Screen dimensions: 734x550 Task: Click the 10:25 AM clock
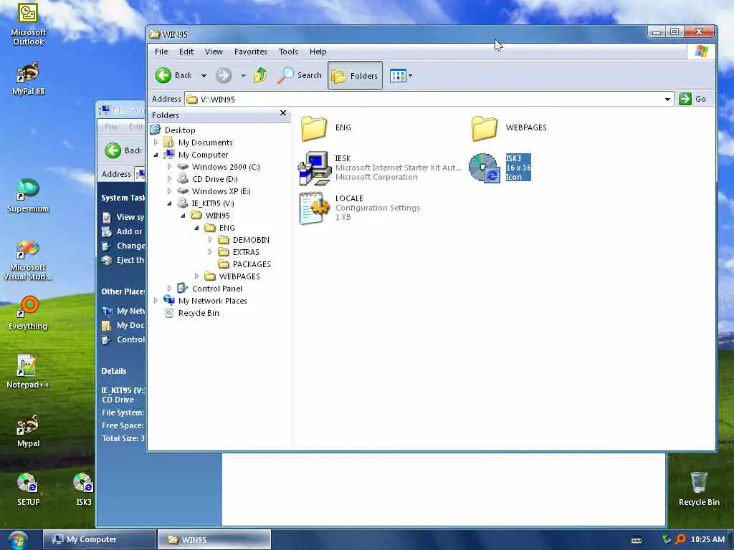coord(707,539)
